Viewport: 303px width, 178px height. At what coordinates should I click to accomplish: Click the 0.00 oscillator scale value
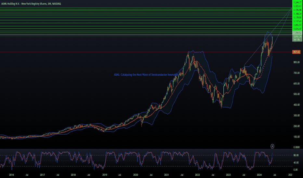(296, 170)
